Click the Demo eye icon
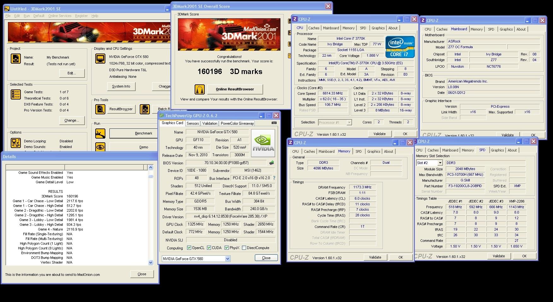The width and height of the screenshot is (553, 302). (x=100, y=147)
